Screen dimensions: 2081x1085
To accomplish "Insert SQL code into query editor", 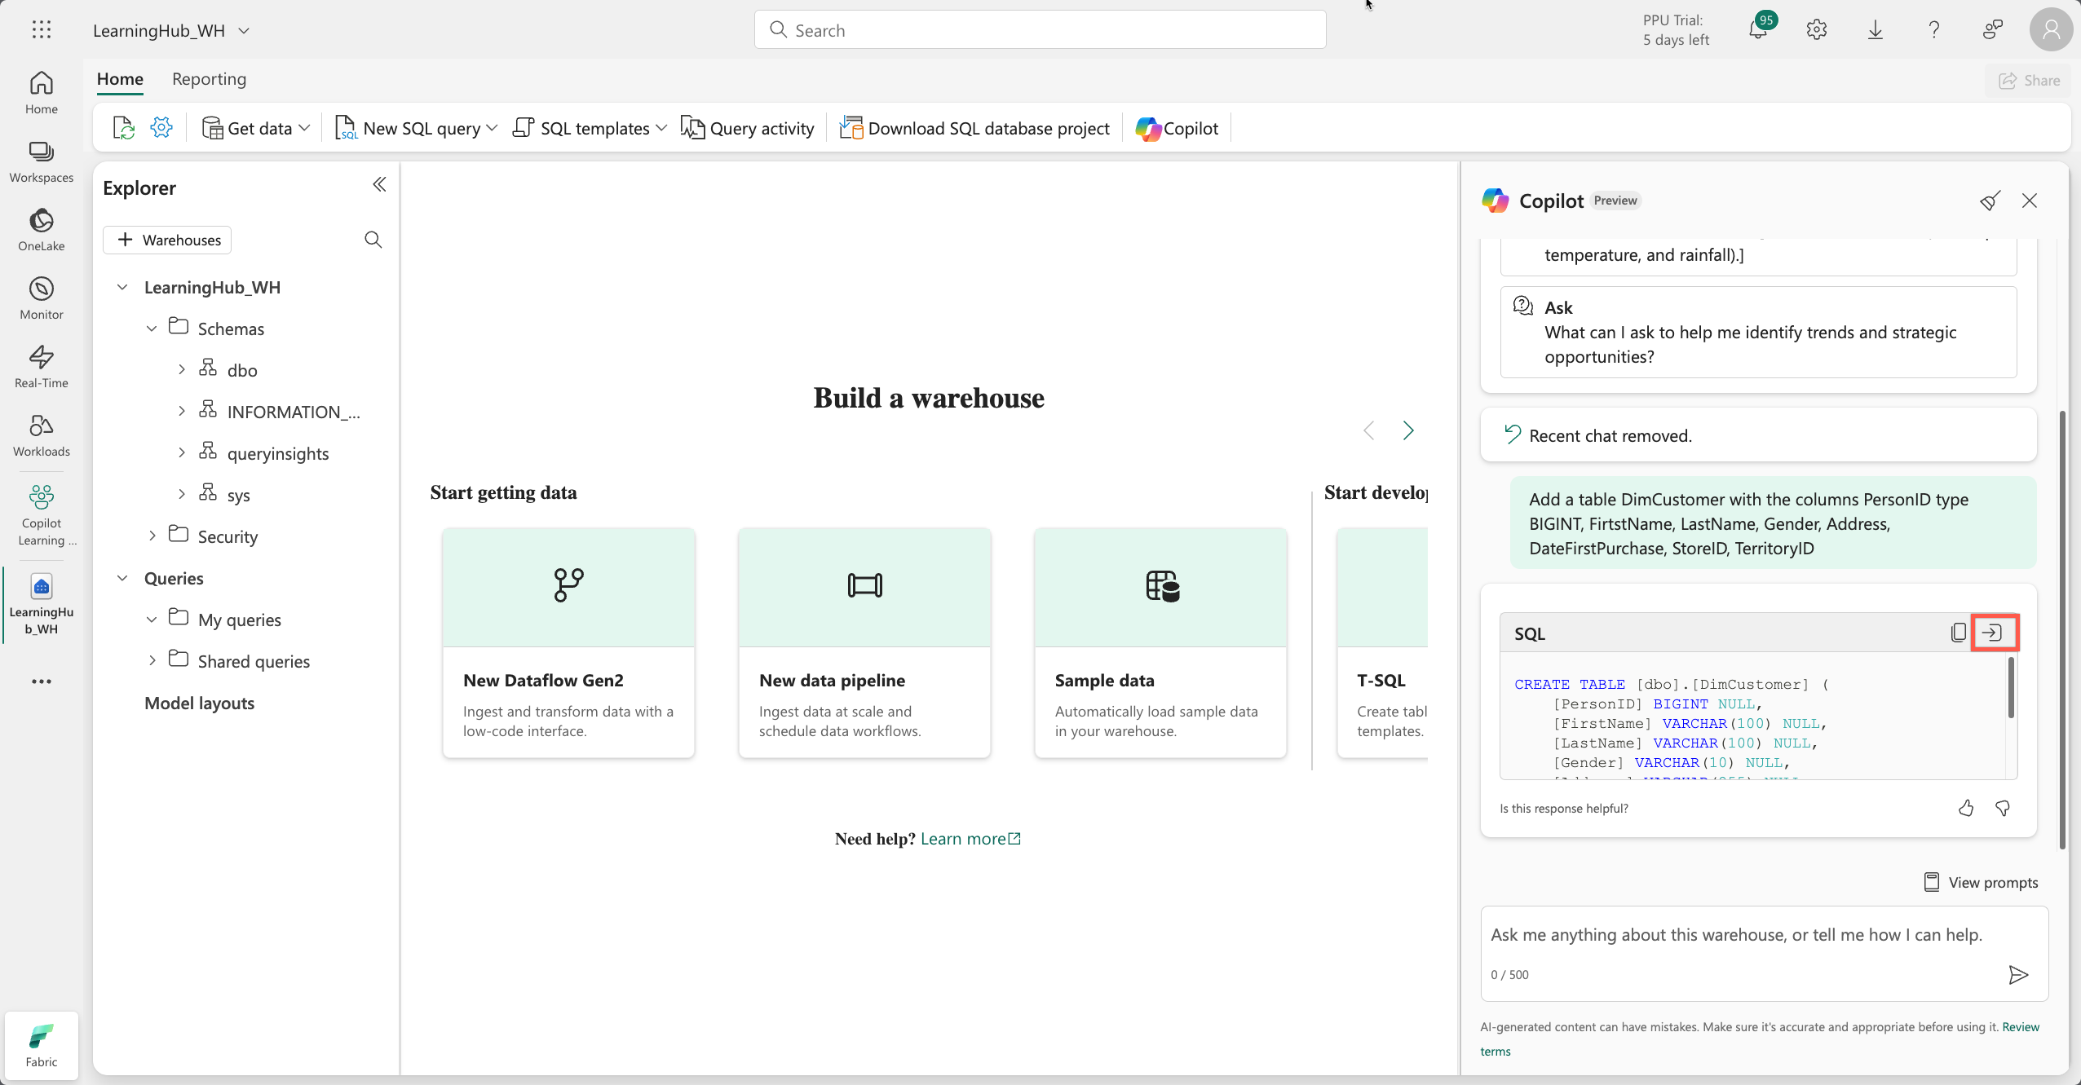I will click(1993, 633).
